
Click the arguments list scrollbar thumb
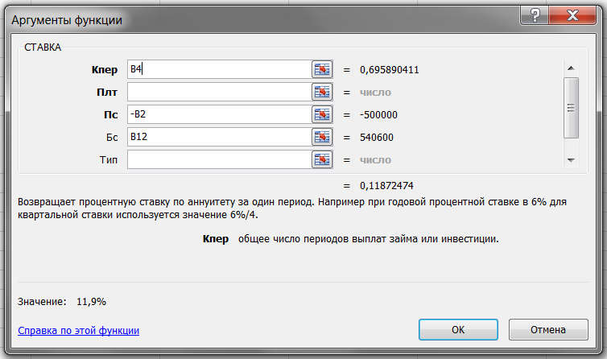click(571, 108)
